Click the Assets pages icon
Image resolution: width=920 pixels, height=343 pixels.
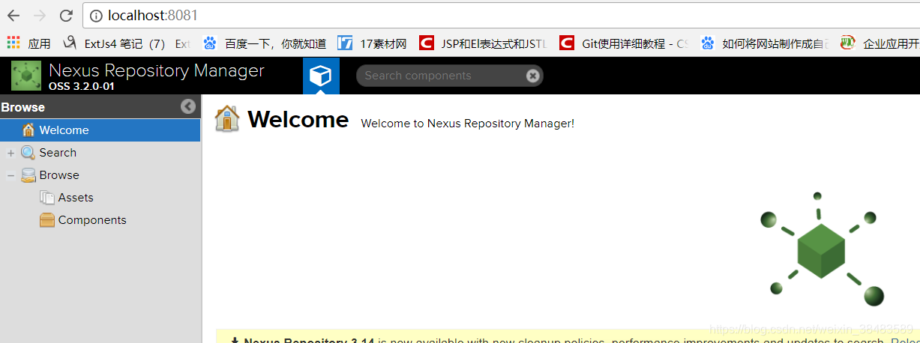tap(47, 198)
